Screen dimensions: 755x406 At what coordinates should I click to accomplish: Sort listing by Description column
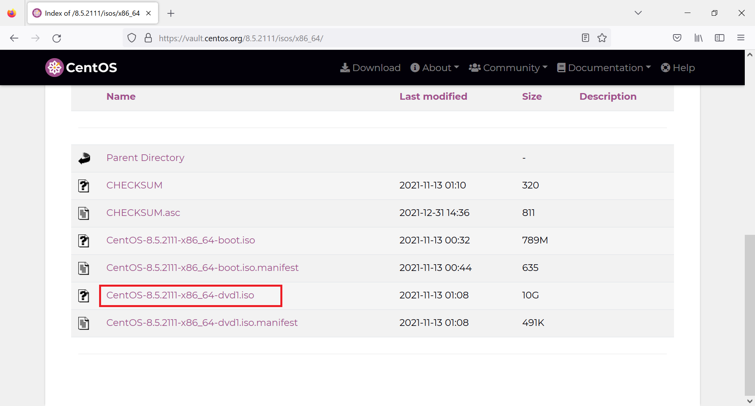pos(608,97)
